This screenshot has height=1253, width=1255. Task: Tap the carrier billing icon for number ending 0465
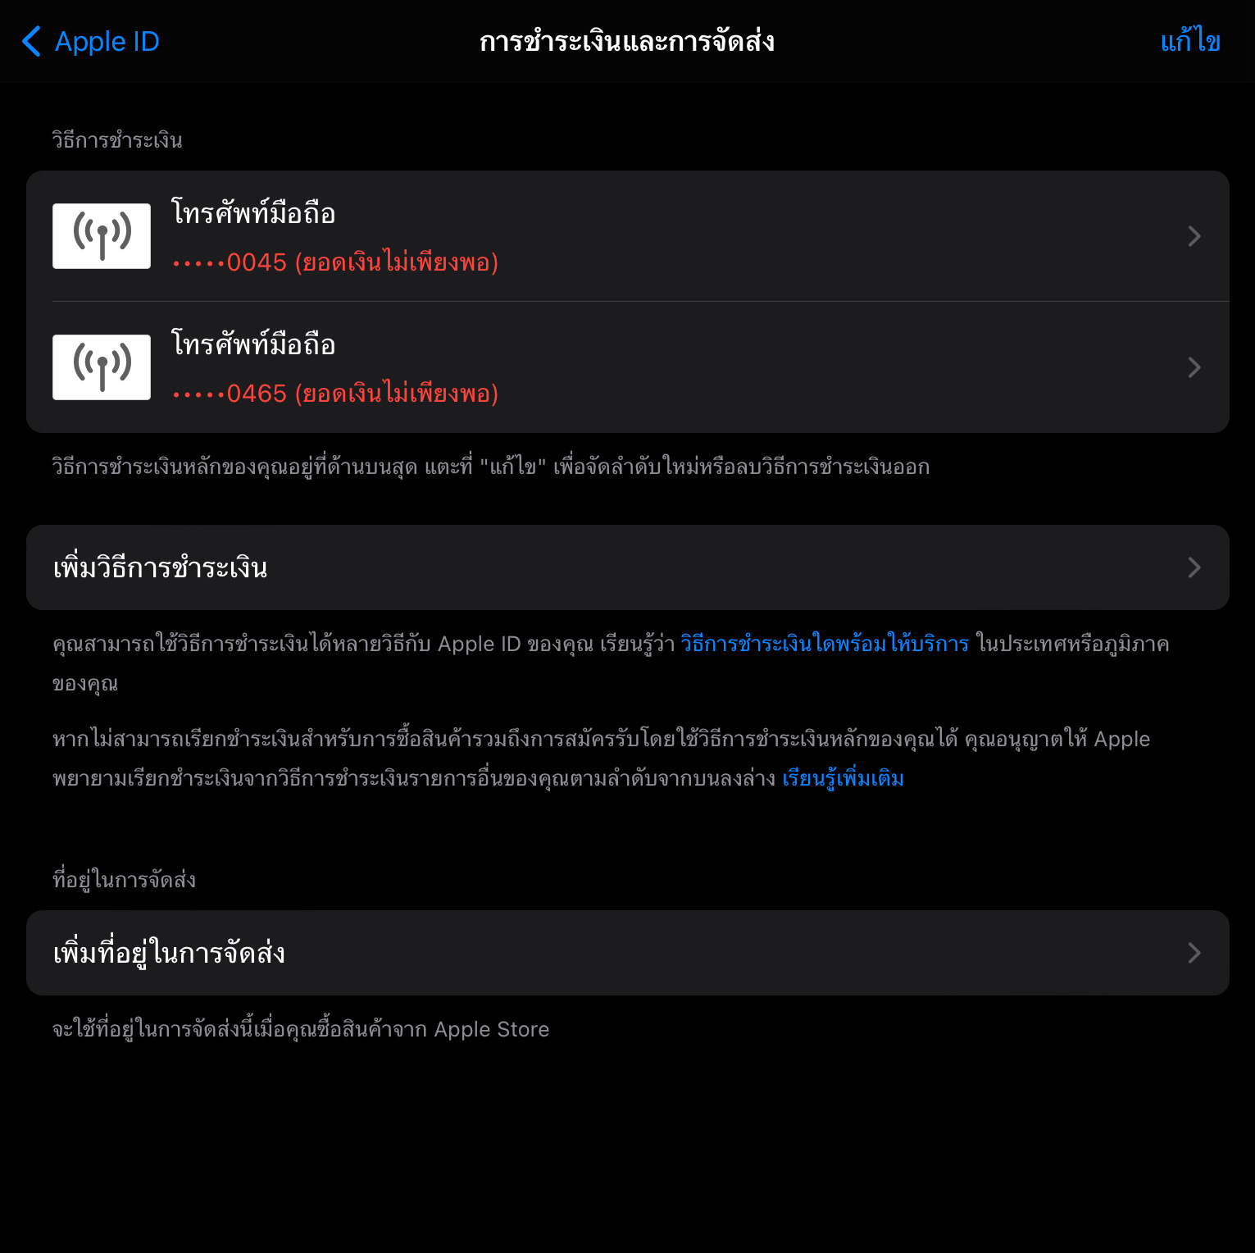(x=102, y=367)
